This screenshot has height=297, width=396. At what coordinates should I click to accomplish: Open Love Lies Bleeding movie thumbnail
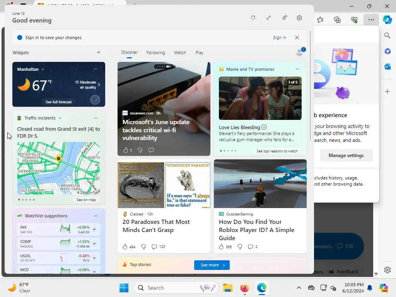(x=260, y=98)
